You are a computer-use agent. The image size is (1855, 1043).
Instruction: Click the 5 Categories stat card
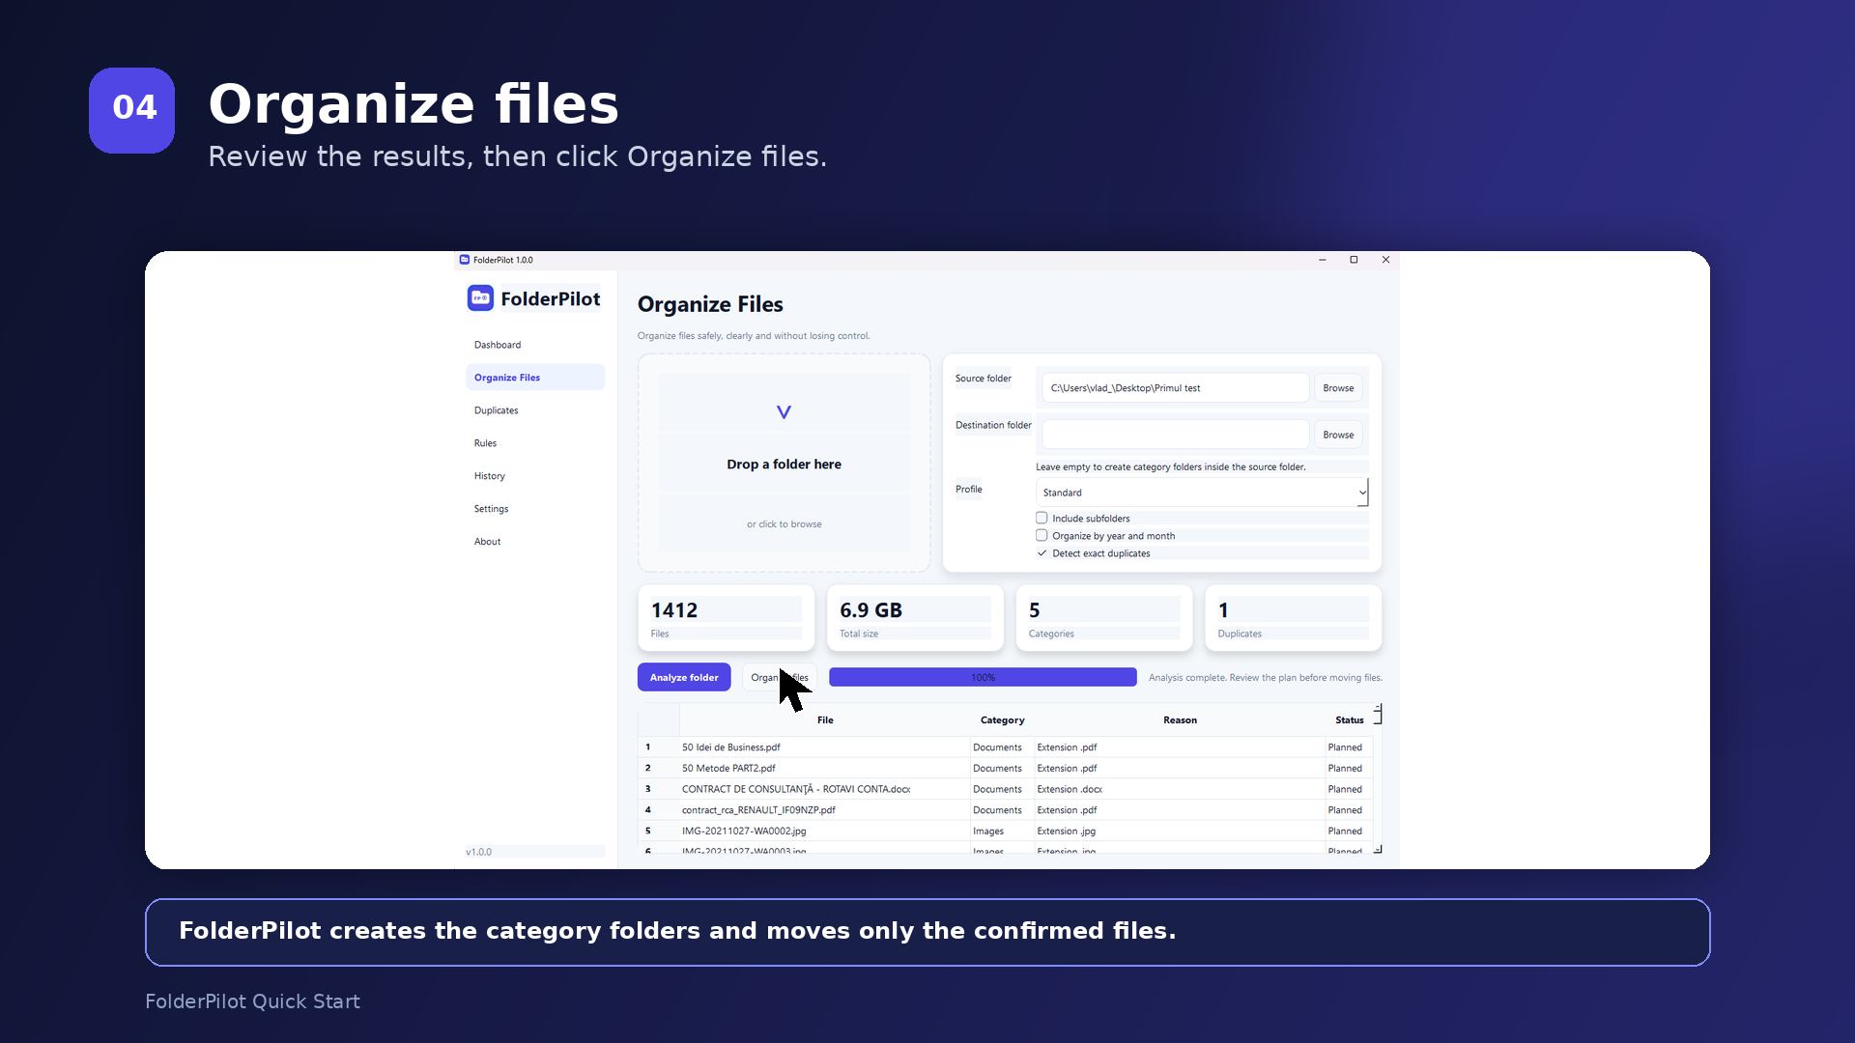coord(1104,618)
